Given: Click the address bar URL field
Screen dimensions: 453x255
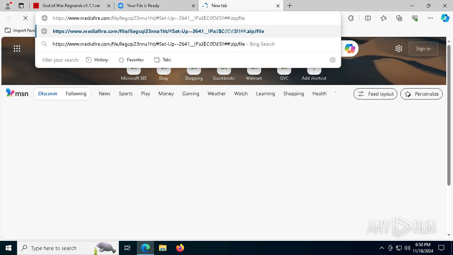Looking at the screenshot, I should tap(188, 18).
